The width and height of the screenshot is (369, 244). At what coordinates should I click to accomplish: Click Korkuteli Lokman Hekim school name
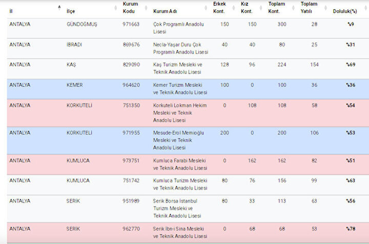(x=180, y=113)
